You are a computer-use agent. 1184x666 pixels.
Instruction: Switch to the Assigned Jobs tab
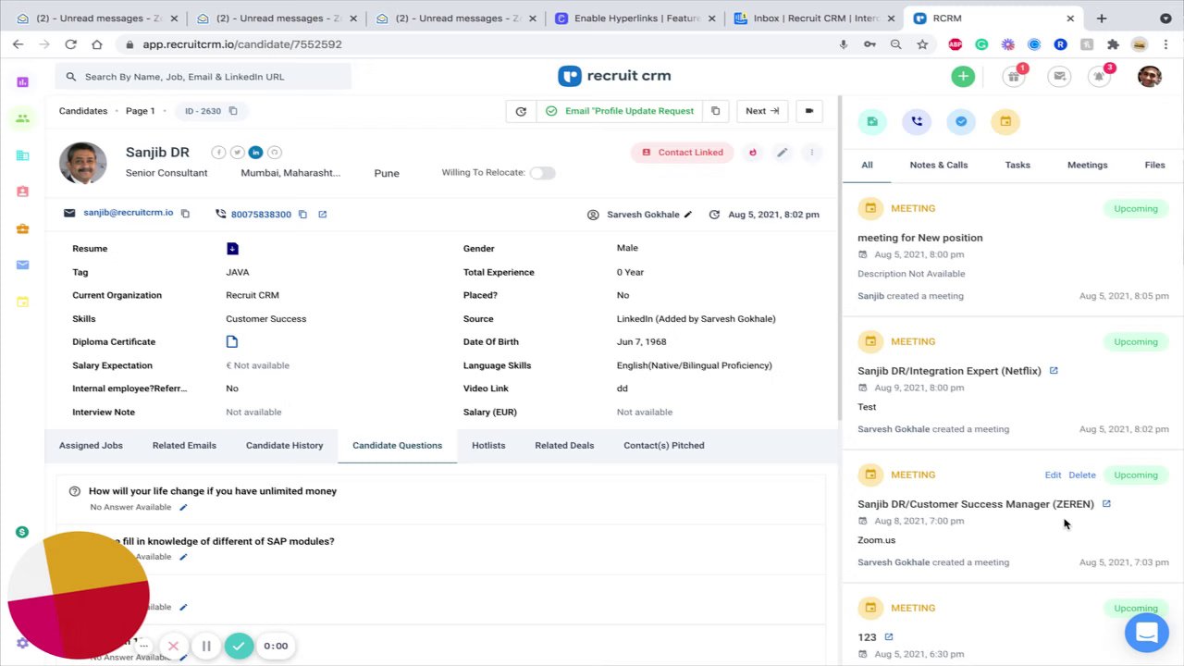pos(91,445)
